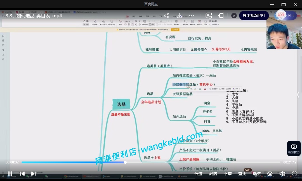Open the Hi assistant mascot
This screenshot has width=302, height=181.
[281, 15]
